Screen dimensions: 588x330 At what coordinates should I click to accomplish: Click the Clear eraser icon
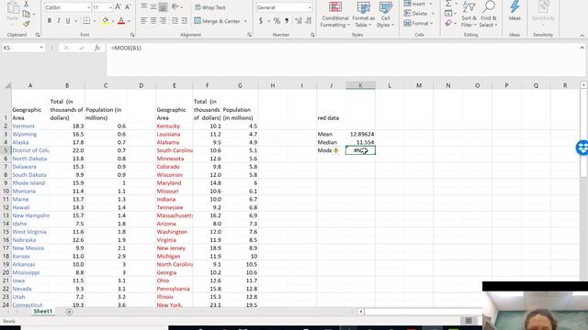coord(448,23)
